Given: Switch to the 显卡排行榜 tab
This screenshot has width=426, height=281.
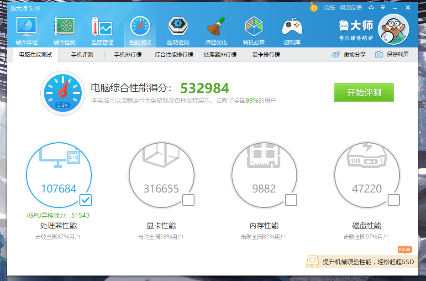Looking at the screenshot, I should click(266, 55).
